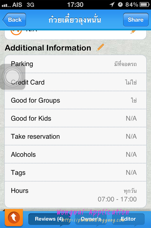Viewport: 151px width, 228px height.
Task: Tap the orange up-arrow button
Action: click(x=14, y=217)
